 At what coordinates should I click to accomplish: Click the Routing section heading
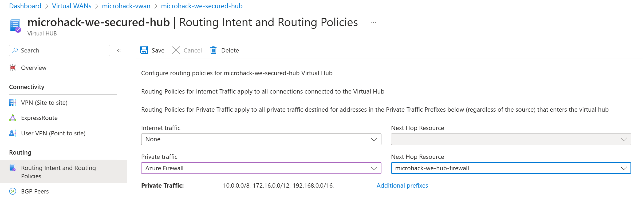pyautogui.click(x=20, y=152)
